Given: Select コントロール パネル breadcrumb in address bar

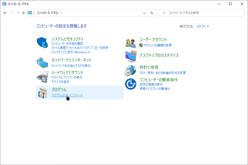Looking at the screenshot, I should 48,13.
